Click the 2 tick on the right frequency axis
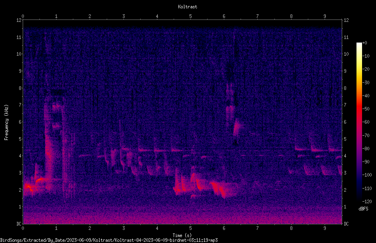376x243 pixels. (x=345, y=190)
